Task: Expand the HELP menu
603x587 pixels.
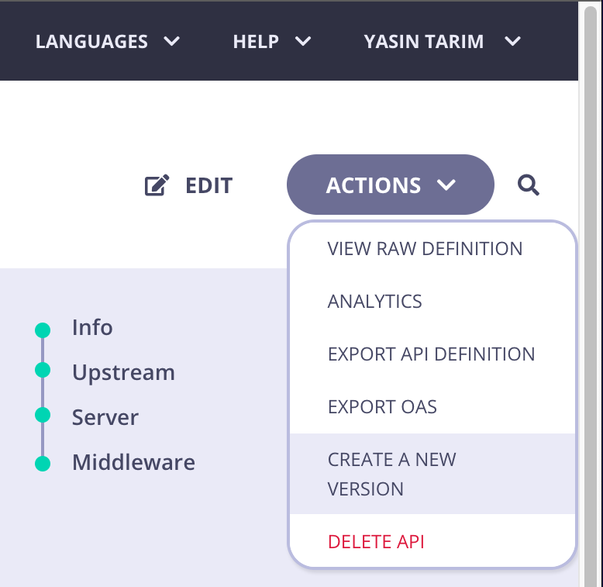Action: click(x=272, y=41)
